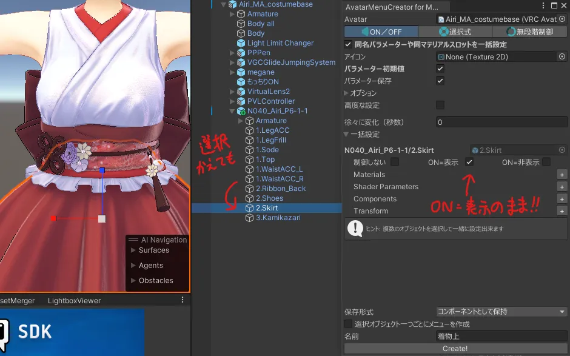Add Shader Parameters with its plus icon
The width and height of the screenshot is (570, 356).
pyautogui.click(x=562, y=187)
